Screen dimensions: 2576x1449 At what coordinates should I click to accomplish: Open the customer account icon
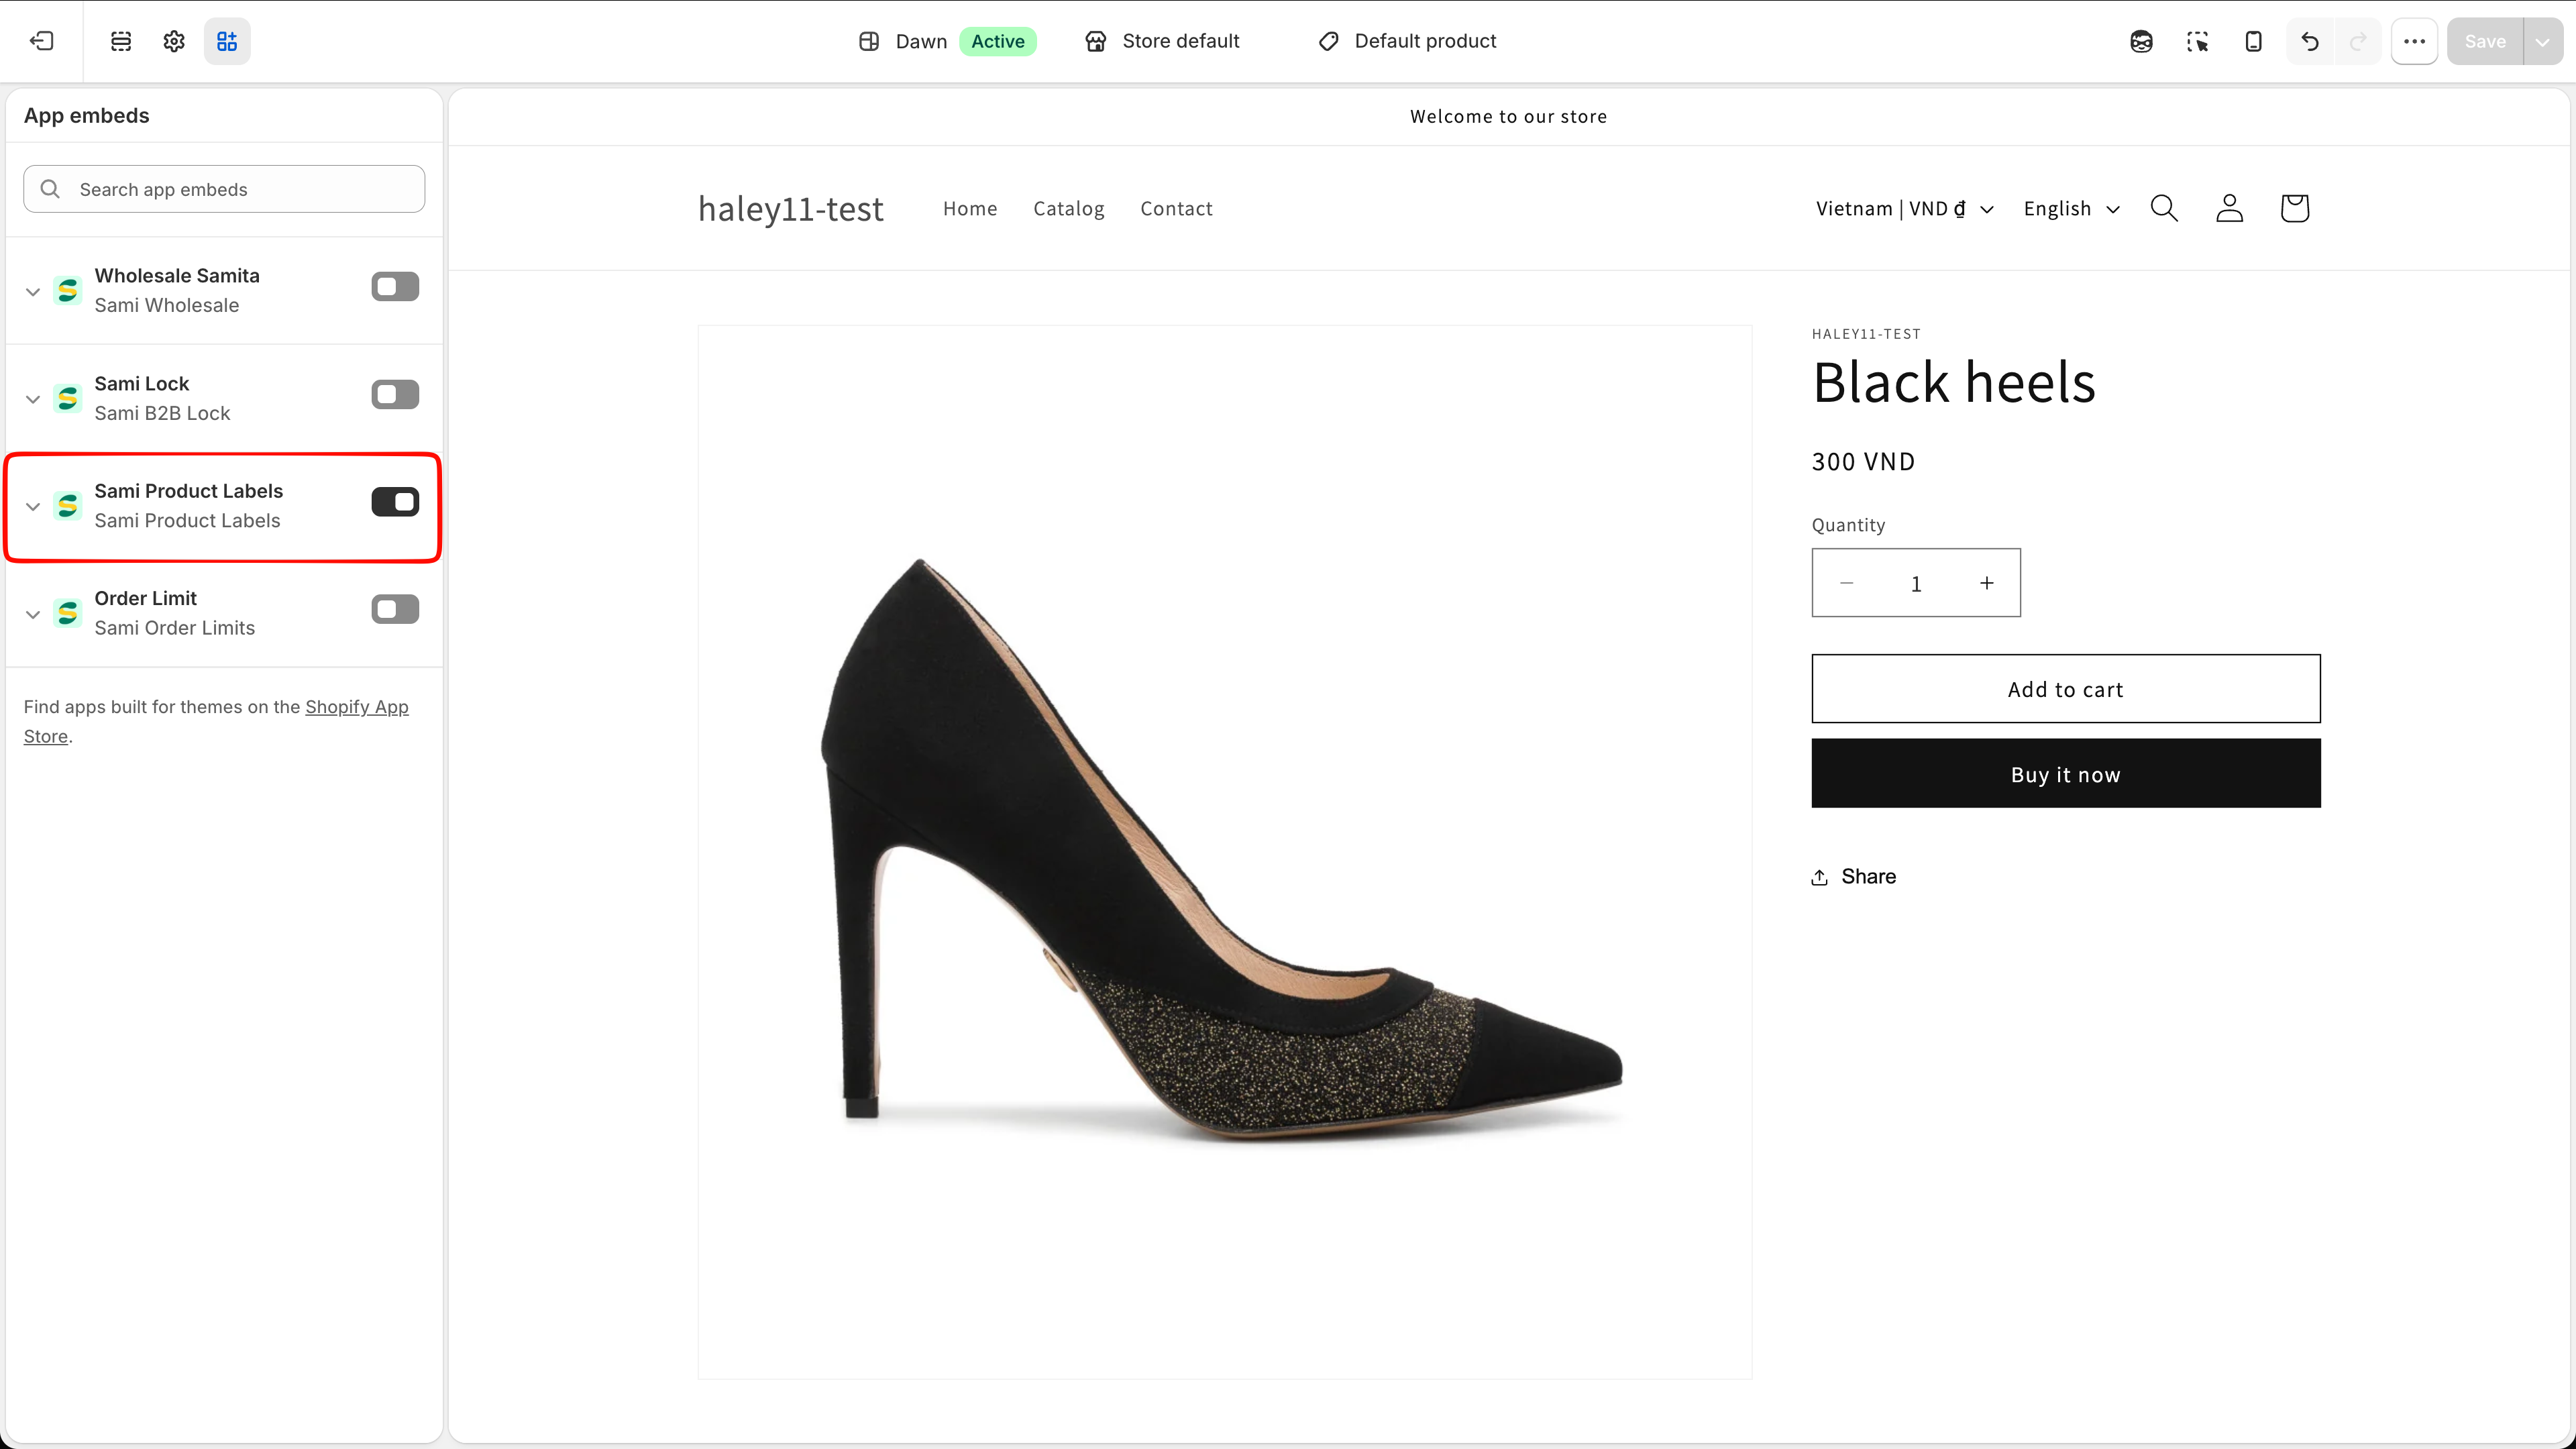click(x=2229, y=208)
